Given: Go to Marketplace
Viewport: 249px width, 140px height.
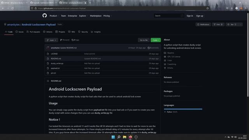Looking at the screenshot, I should (96, 16).
